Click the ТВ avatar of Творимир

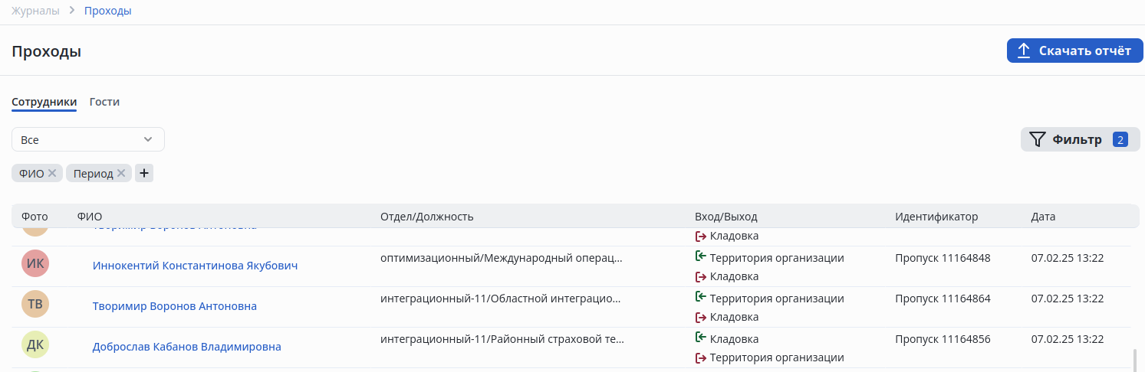point(35,305)
